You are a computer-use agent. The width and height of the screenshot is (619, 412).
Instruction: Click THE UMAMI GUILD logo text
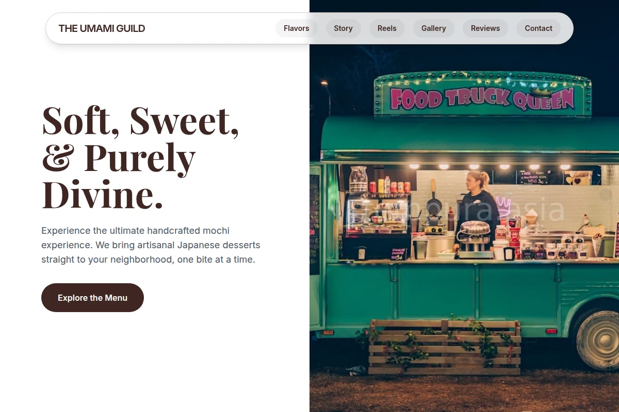pyautogui.click(x=102, y=28)
